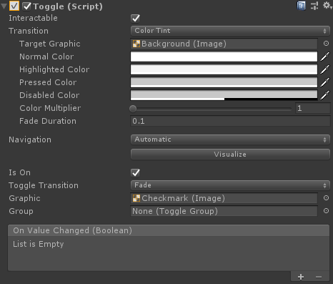Open object picker for Target Graphic

click(x=326, y=44)
